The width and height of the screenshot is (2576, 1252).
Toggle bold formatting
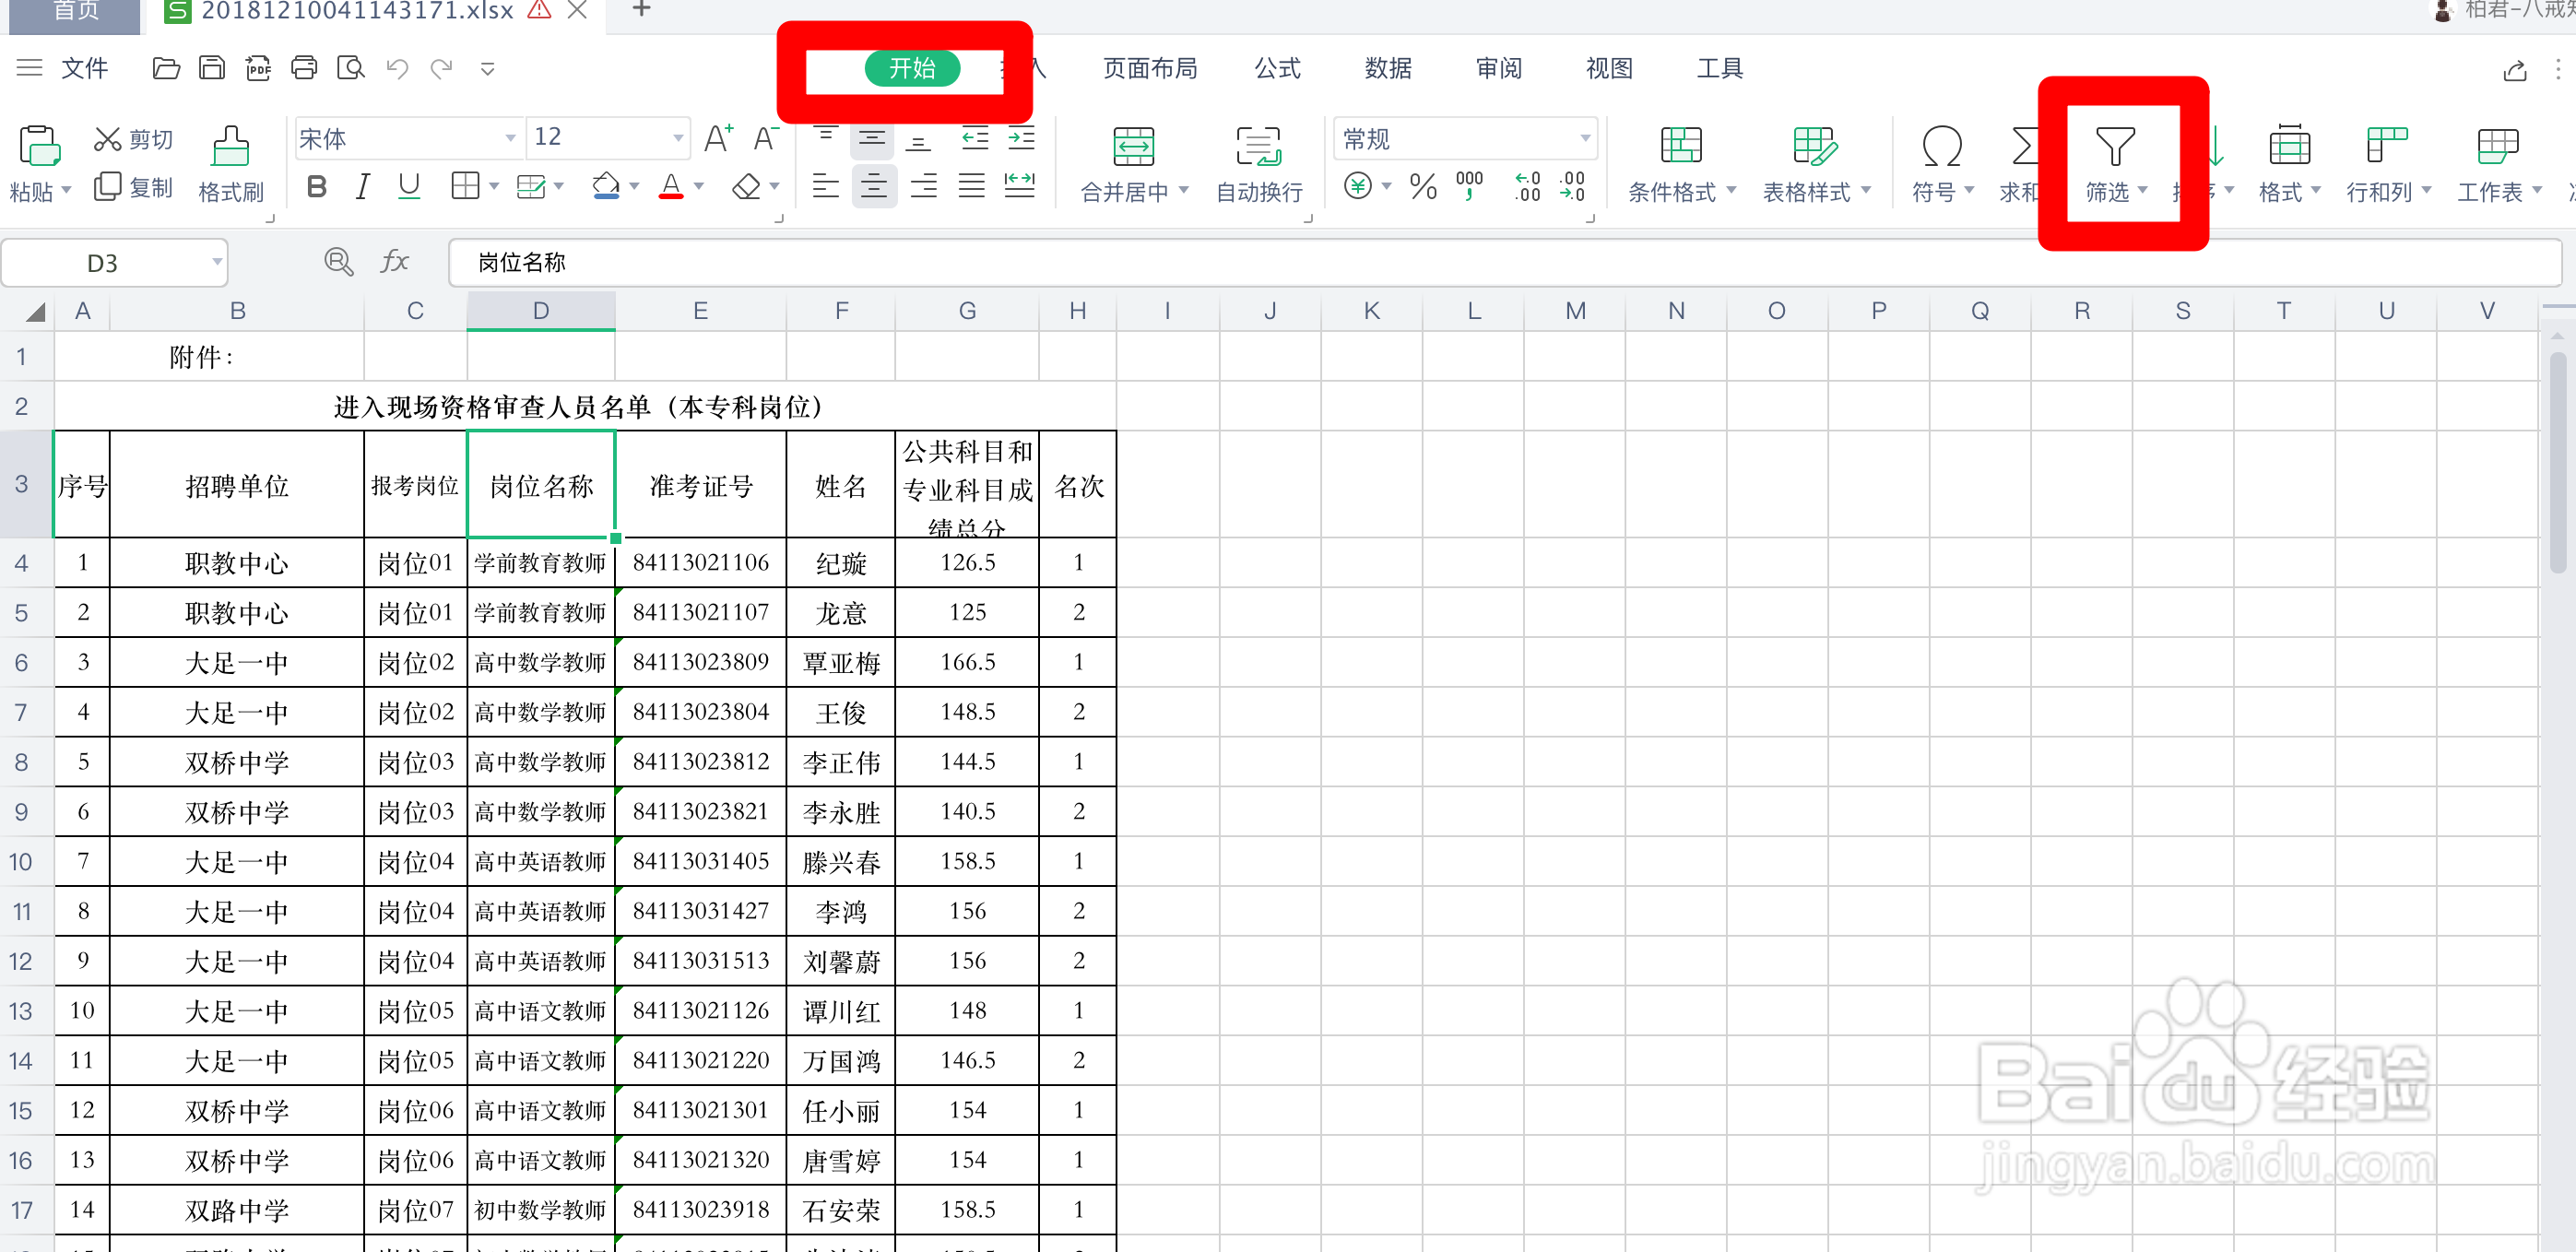[x=317, y=186]
